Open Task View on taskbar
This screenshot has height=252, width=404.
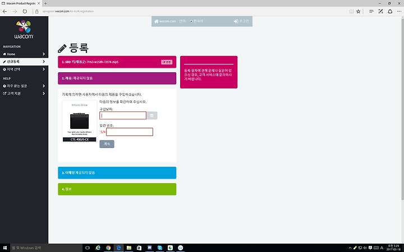coord(88,248)
